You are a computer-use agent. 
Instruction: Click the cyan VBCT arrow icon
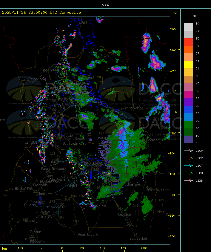[x=188, y=166]
